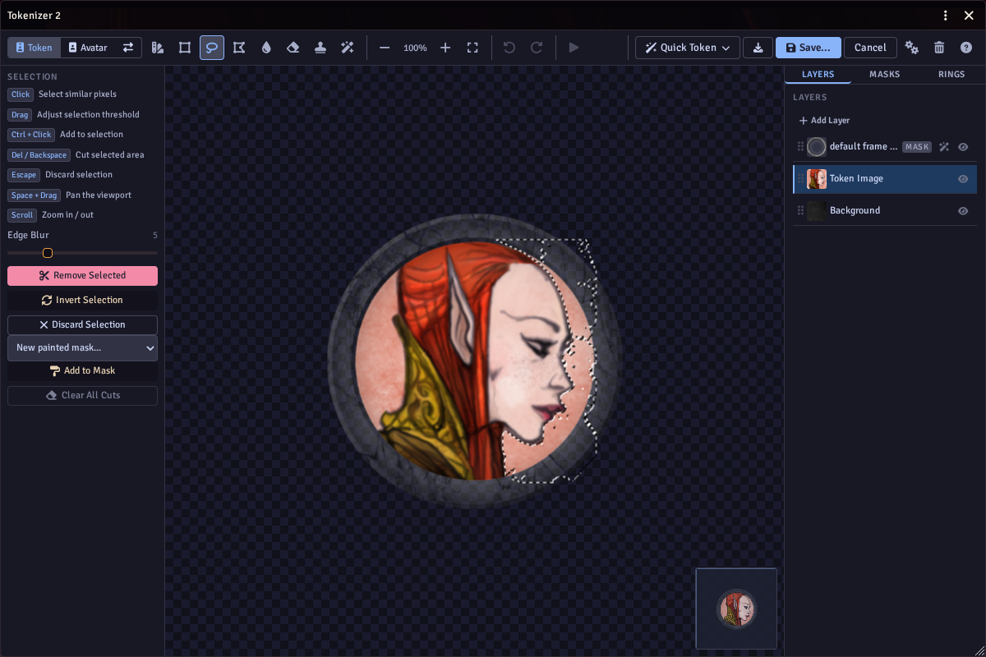Click the redo arrow
The image size is (986, 657).
click(537, 48)
